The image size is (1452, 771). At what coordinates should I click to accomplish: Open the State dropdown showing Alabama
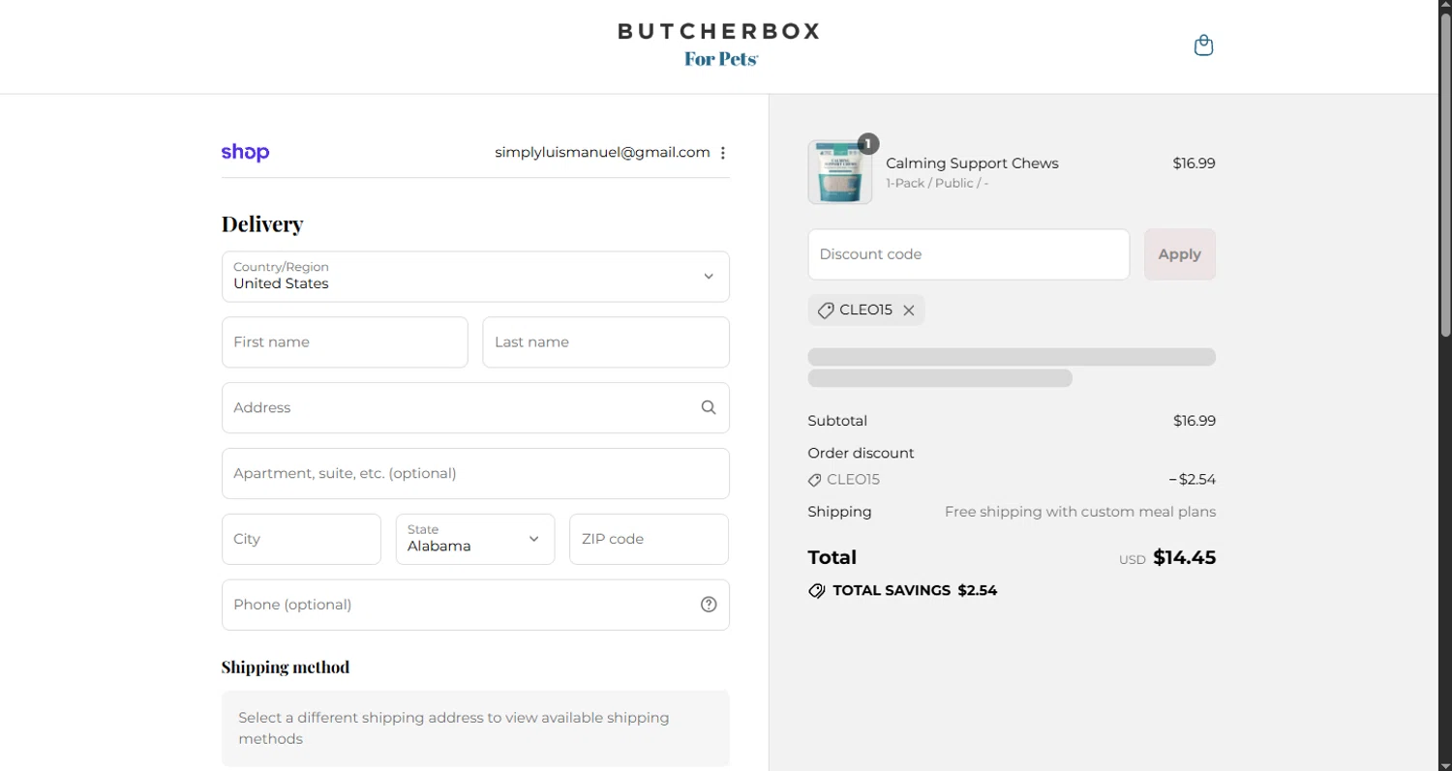[475, 539]
